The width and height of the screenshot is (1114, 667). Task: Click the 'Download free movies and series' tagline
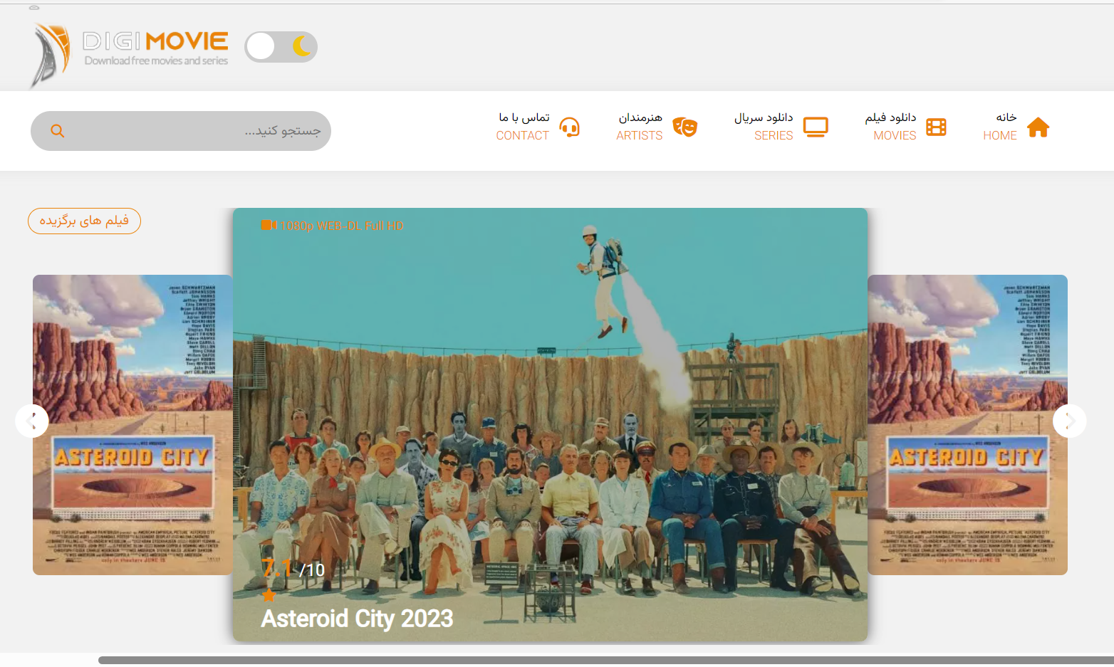click(x=156, y=61)
